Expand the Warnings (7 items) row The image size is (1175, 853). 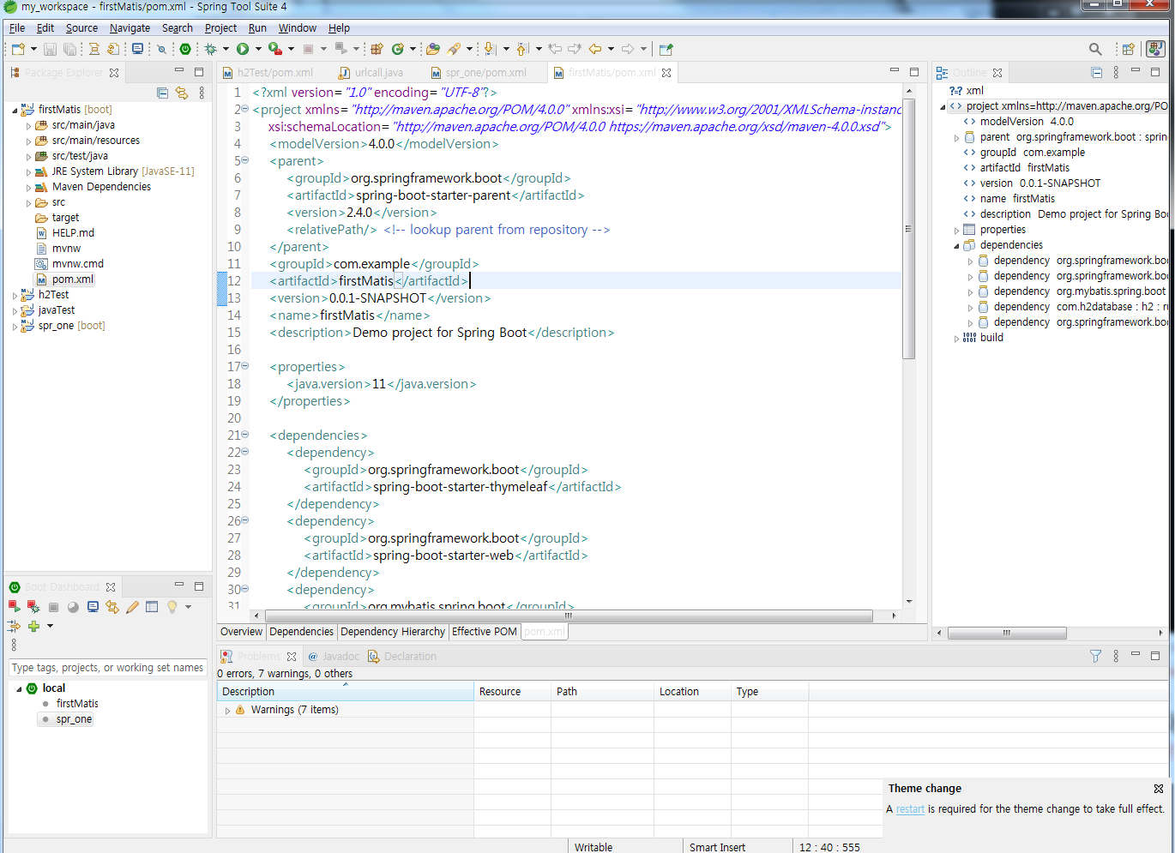[227, 711]
